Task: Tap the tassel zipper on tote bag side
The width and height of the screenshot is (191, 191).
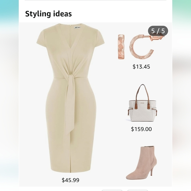Action: click(x=128, y=112)
